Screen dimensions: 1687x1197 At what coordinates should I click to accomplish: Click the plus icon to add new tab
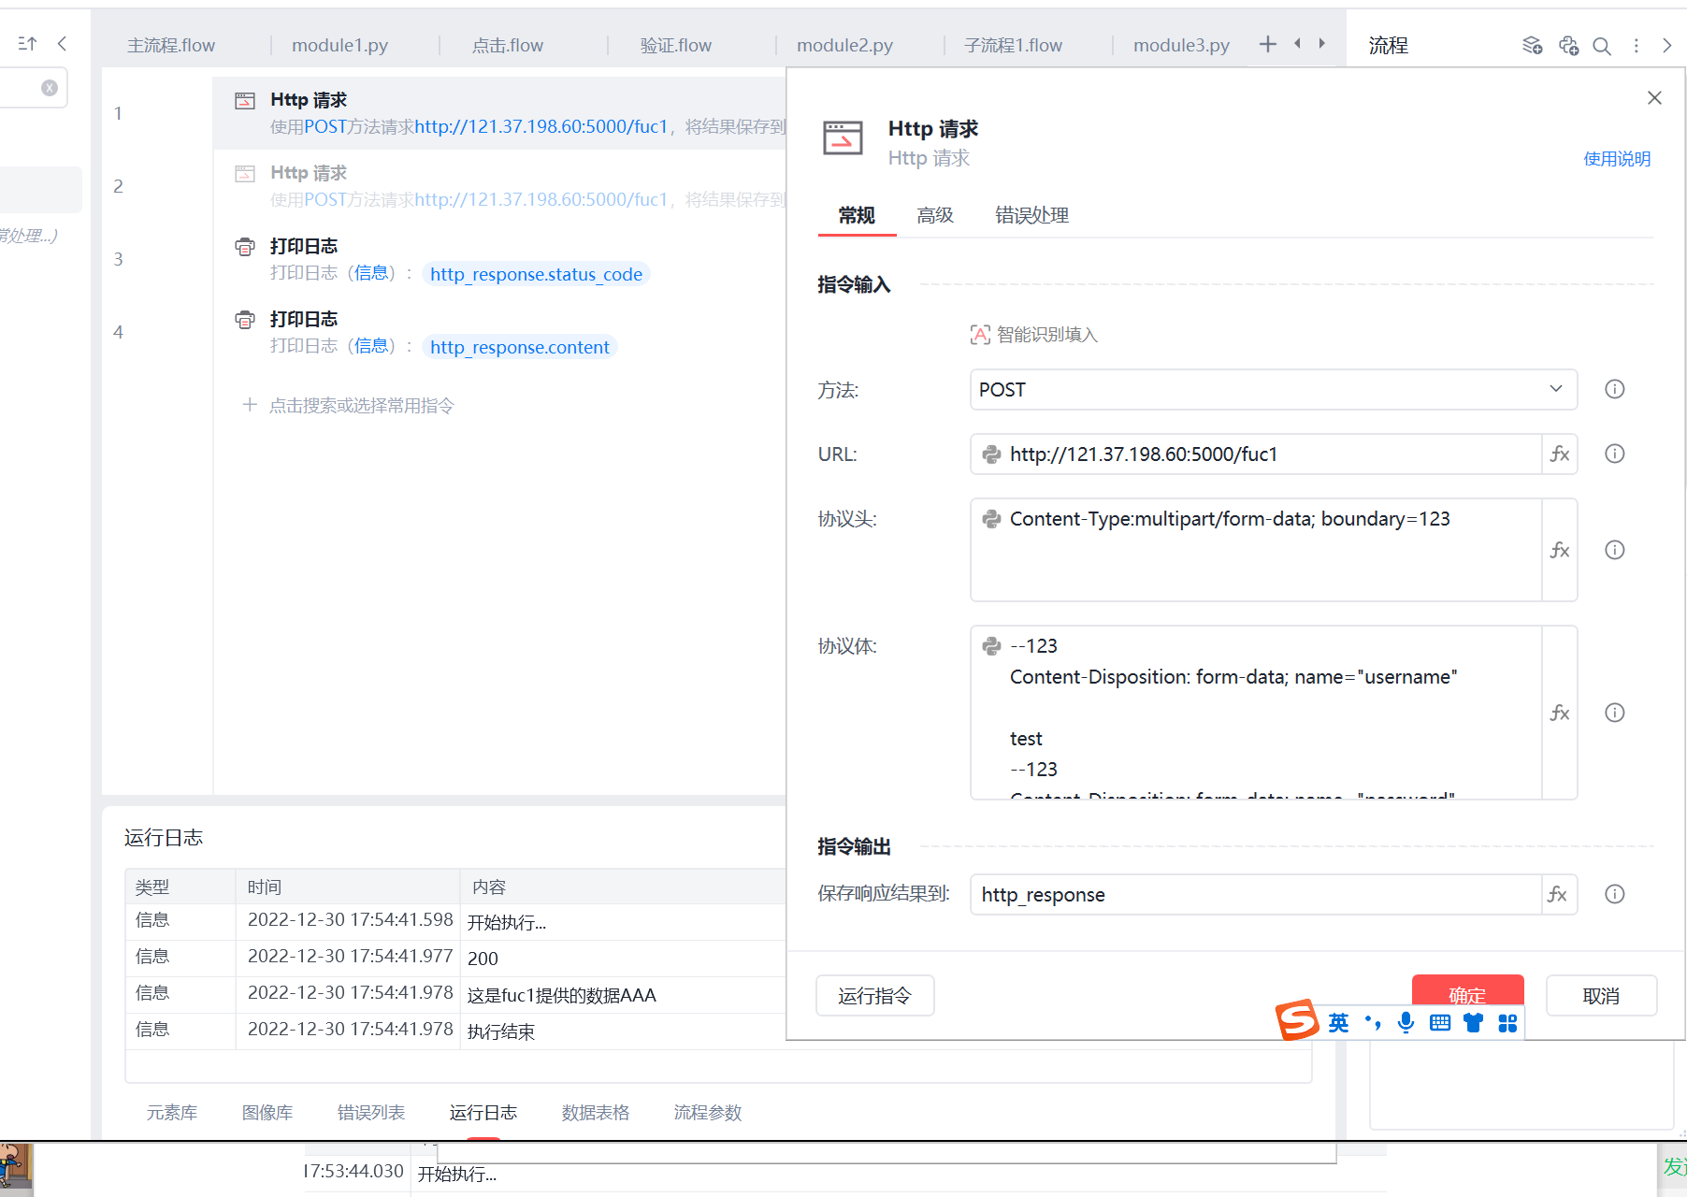1267,44
